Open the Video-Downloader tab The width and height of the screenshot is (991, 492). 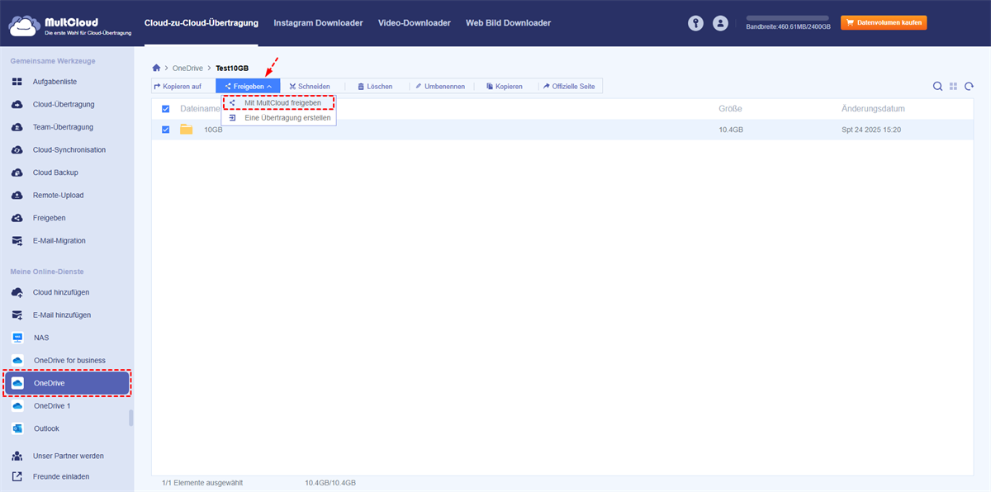coord(415,23)
